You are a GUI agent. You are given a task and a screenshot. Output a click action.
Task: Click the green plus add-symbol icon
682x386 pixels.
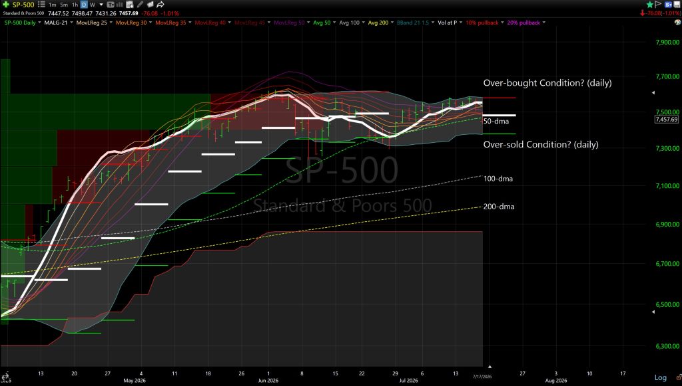(5, 5)
